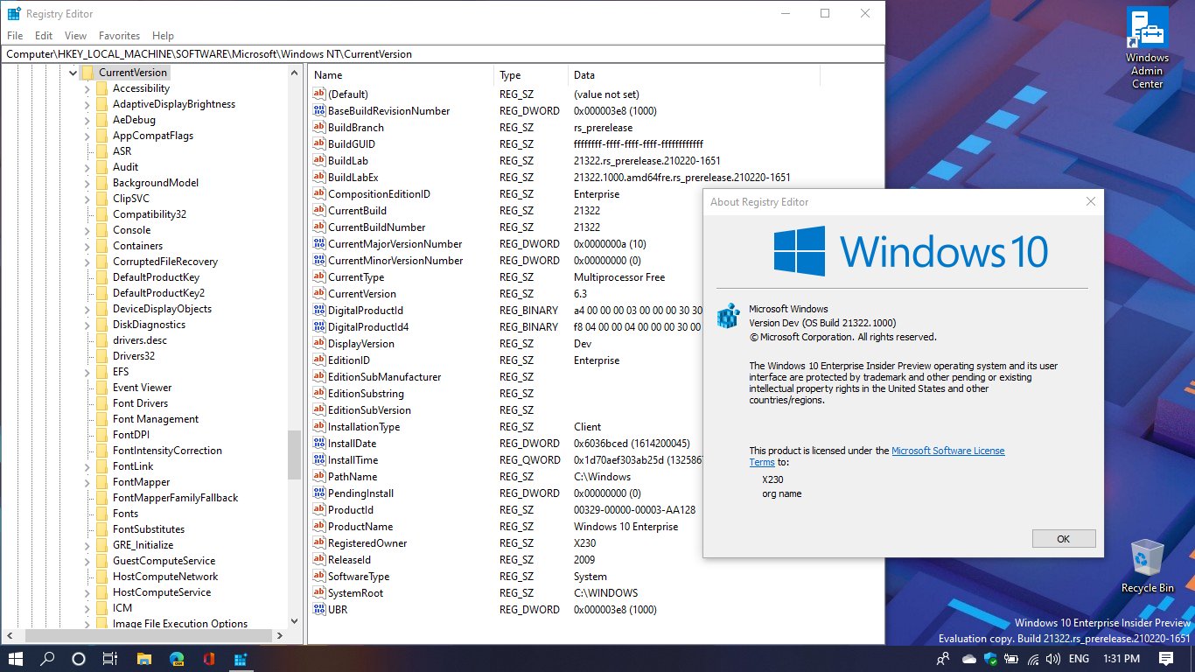Expand the AeDebug key
The height and width of the screenshot is (672, 1195).
[x=87, y=120]
